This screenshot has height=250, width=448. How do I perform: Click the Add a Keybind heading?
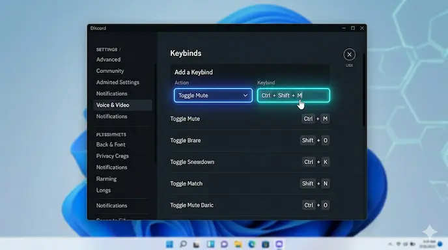coord(193,72)
